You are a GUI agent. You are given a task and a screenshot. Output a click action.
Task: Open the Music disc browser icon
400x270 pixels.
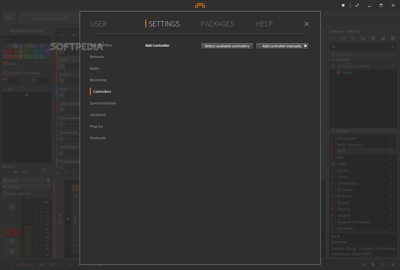click(x=373, y=38)
